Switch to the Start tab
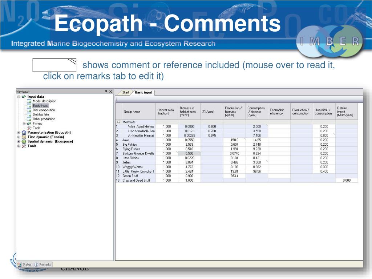The height and width of the screenshot is (279, 372). 125,93
